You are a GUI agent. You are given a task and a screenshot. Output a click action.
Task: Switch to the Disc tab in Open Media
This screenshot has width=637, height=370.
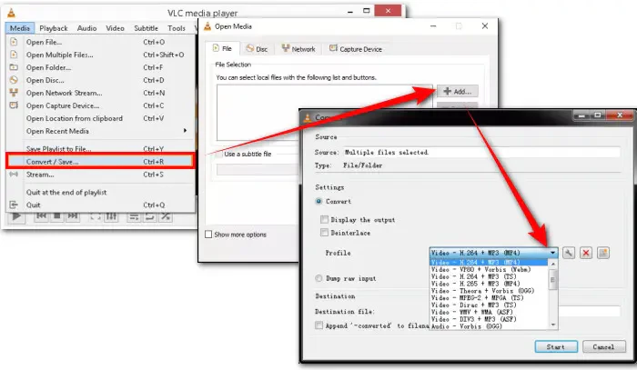(257, 49)
